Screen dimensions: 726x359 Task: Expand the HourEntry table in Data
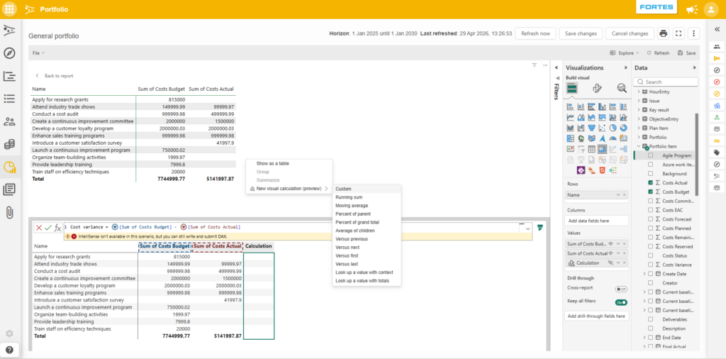point(639,92)
